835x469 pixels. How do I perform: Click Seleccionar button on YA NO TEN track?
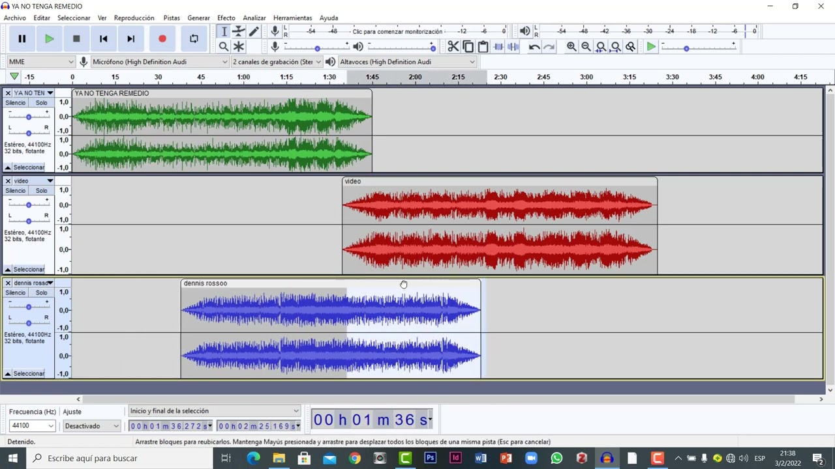point(29,167)
